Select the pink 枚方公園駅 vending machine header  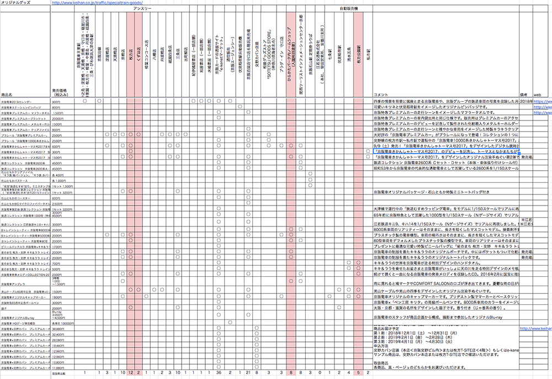[358, 55]
